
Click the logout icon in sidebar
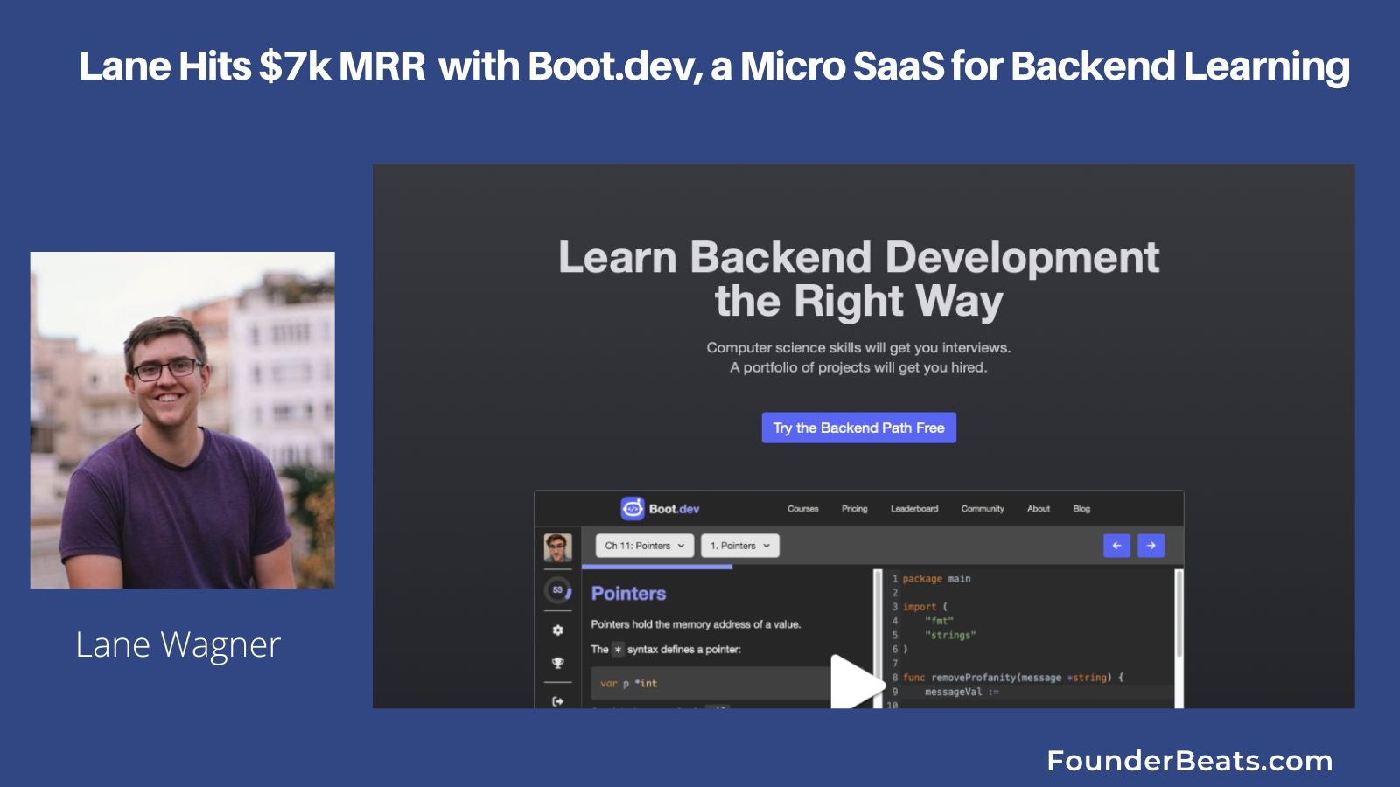coord(558,701)
